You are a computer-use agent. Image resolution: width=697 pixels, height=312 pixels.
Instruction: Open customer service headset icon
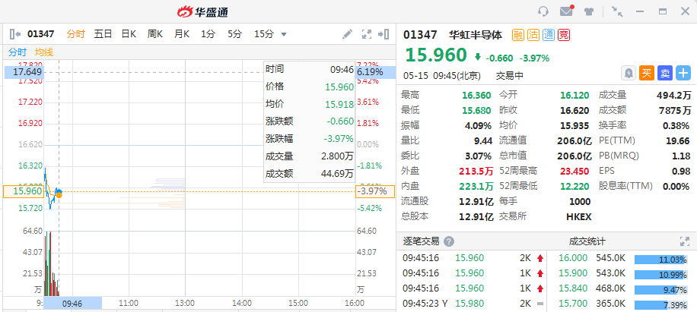pyautogui.click(x=543, y=11)
